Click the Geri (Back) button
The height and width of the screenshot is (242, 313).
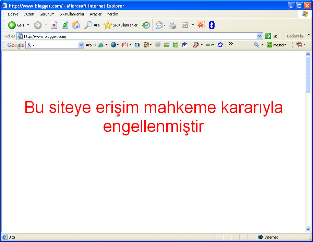coord(16,25)
